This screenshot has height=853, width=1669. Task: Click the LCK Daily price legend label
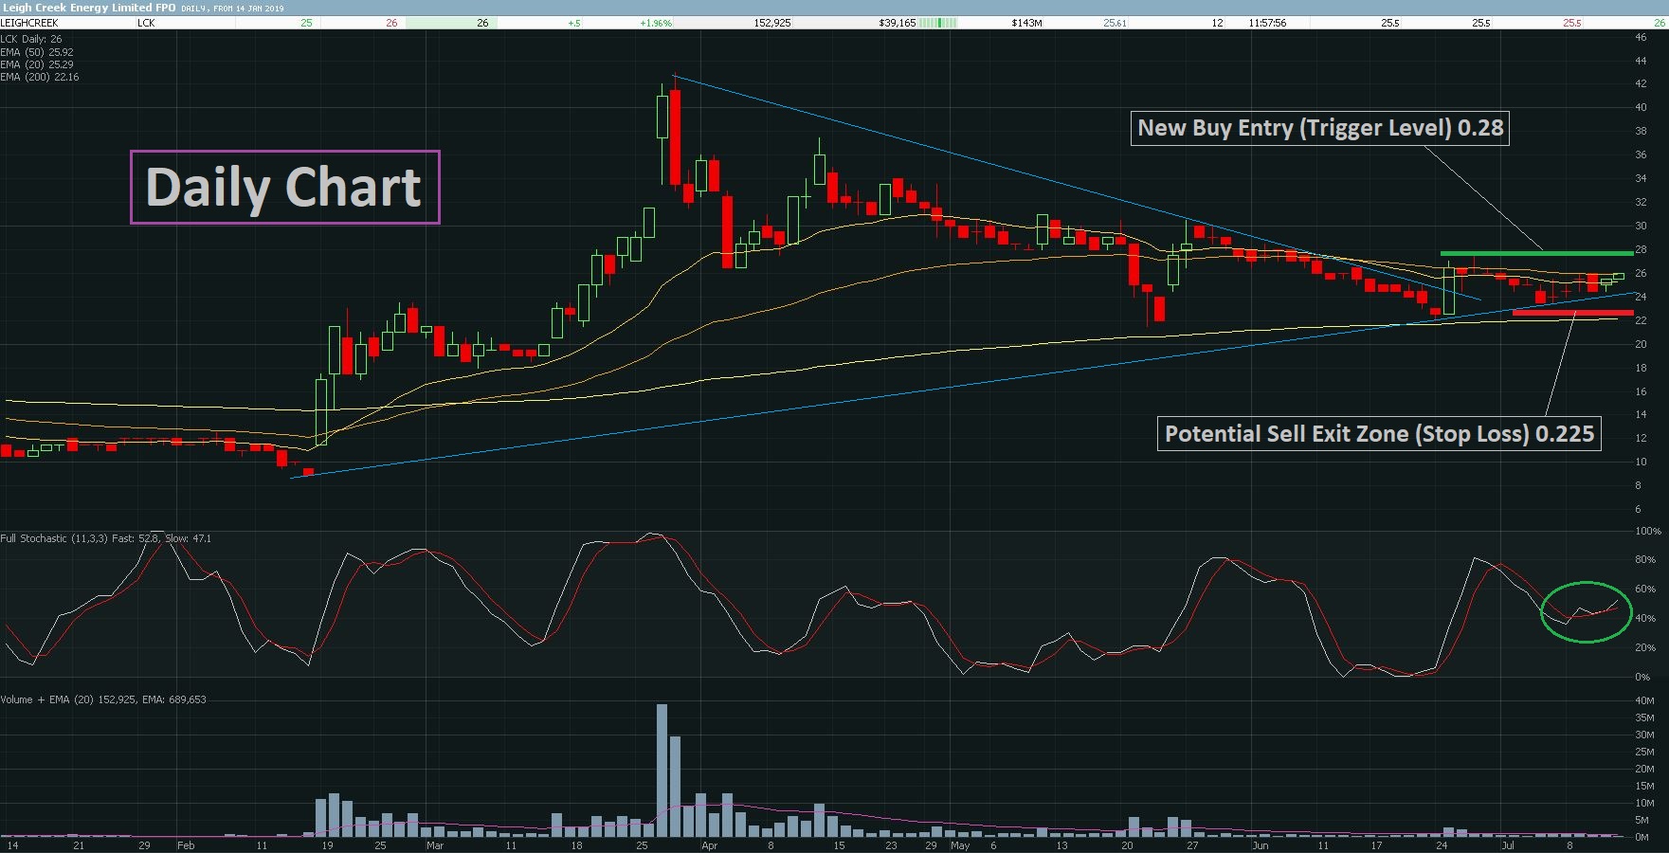pyautogui.click(x=31, y=40)
